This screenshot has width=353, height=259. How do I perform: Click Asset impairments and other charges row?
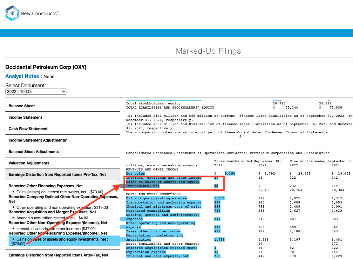[x=163, y=244]
